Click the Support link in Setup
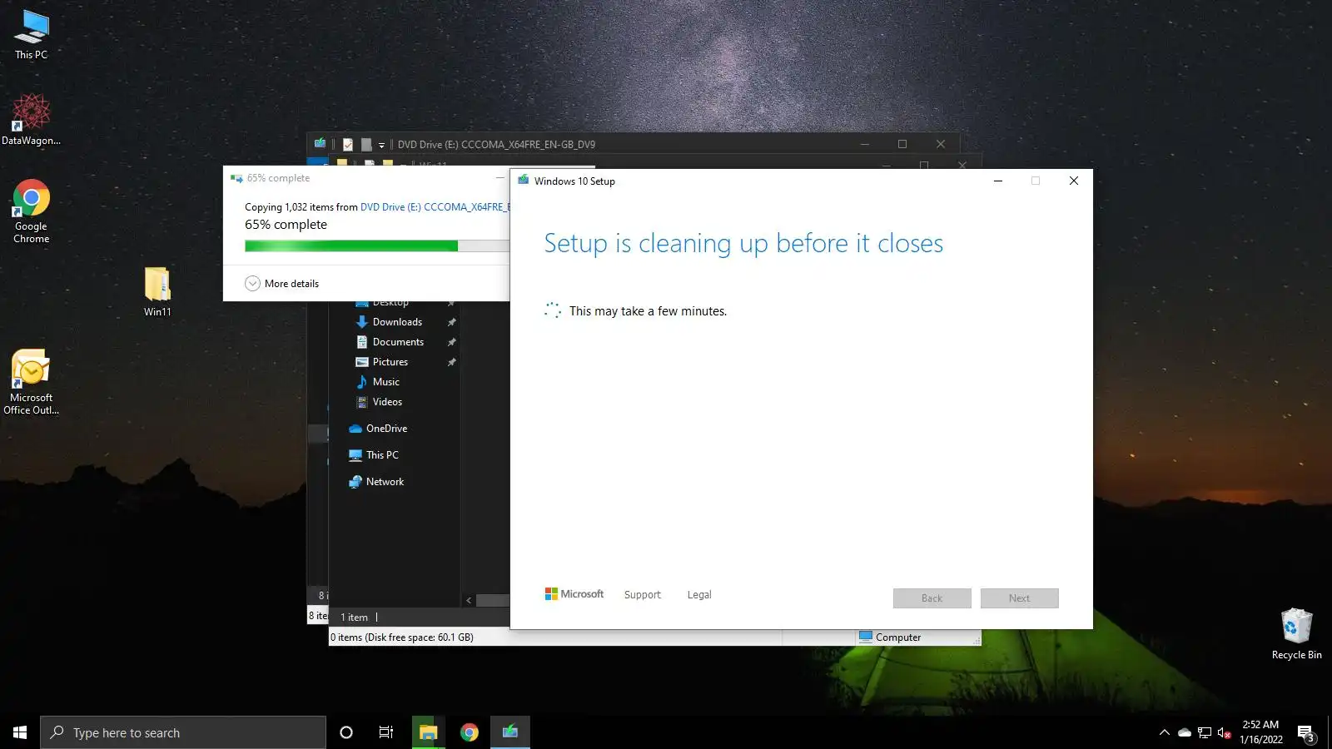This screenshot has height=749, width=1332. (x=642, y=595)
